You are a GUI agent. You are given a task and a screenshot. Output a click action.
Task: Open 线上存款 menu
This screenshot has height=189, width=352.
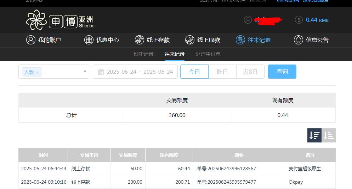point(152,40)
